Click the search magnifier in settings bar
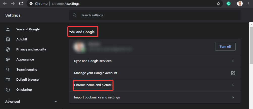 74,15
